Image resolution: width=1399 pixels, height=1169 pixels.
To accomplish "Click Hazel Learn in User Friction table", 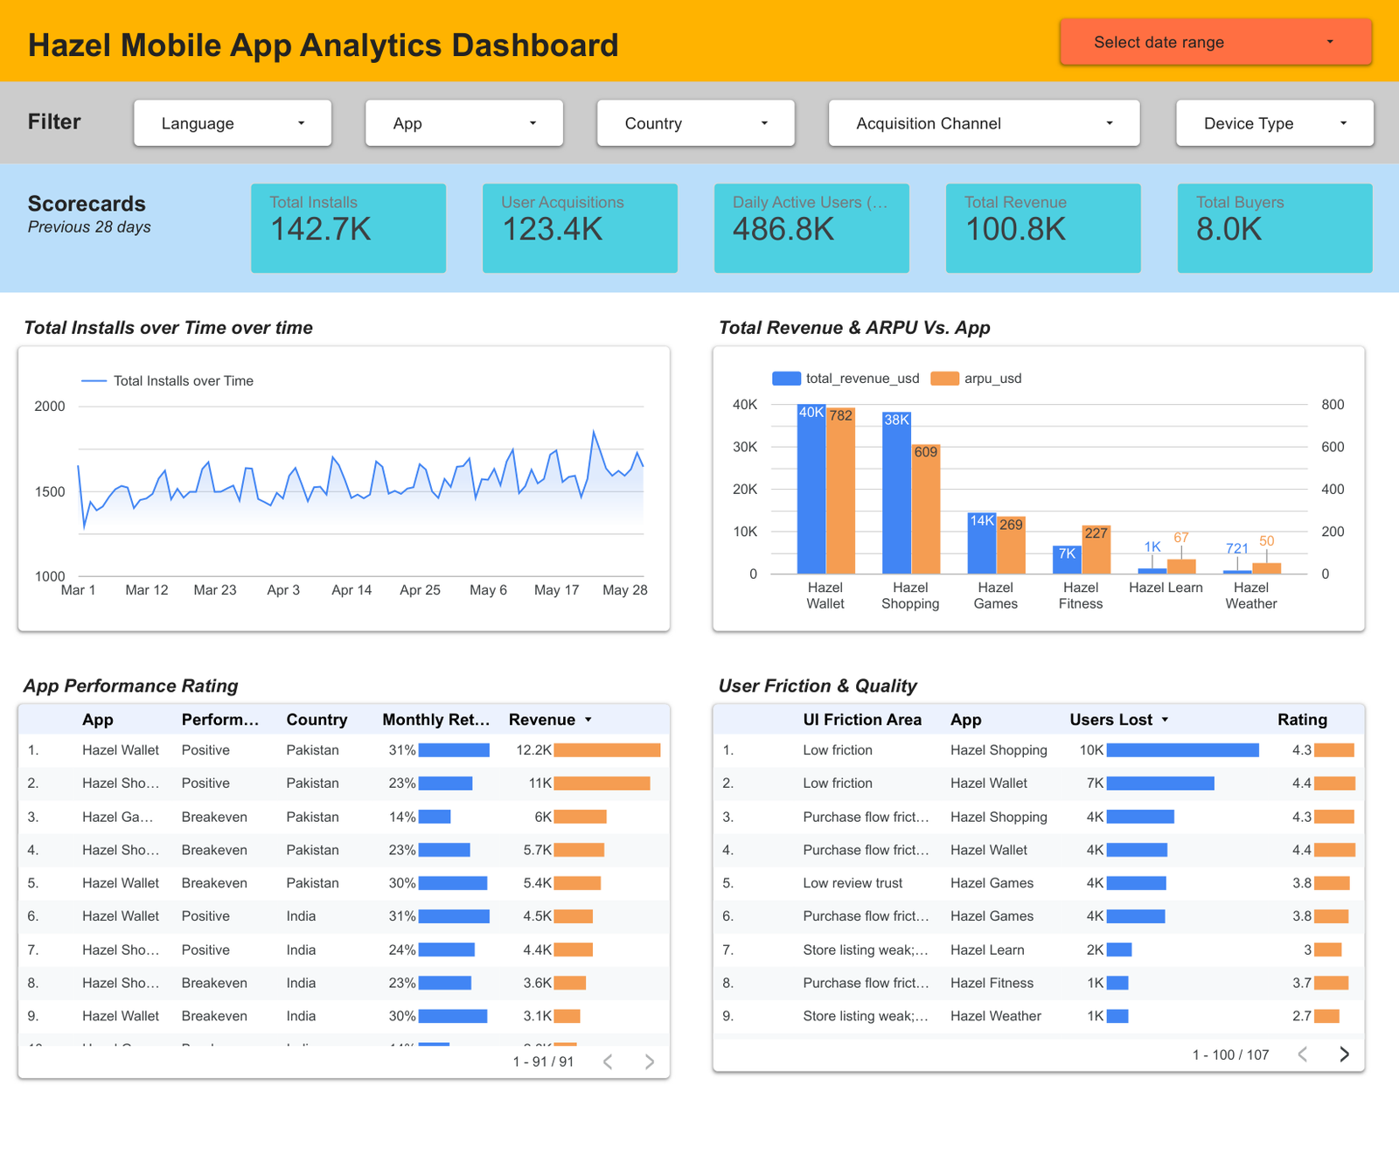I will click(x=987, y=950).
